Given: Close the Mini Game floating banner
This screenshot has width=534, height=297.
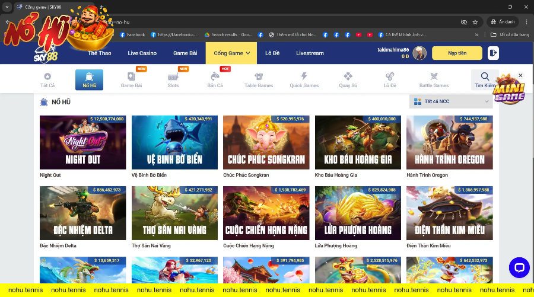Looking at the screenshot, I should [x=520, y=76].
